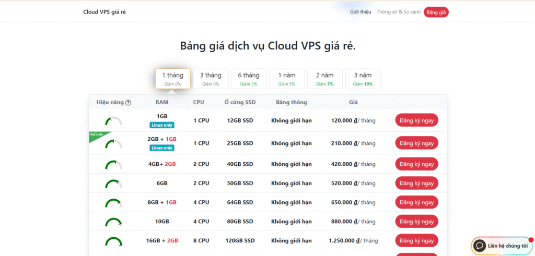Viewport: 535px width, 256px height.
Task: Click Cloud VPS giá rẻ site title
Action: tap(104, 12)
